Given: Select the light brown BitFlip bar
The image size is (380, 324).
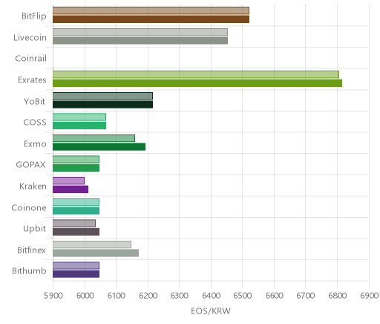Looking at the screenshot, I should [x=151, y=10].
